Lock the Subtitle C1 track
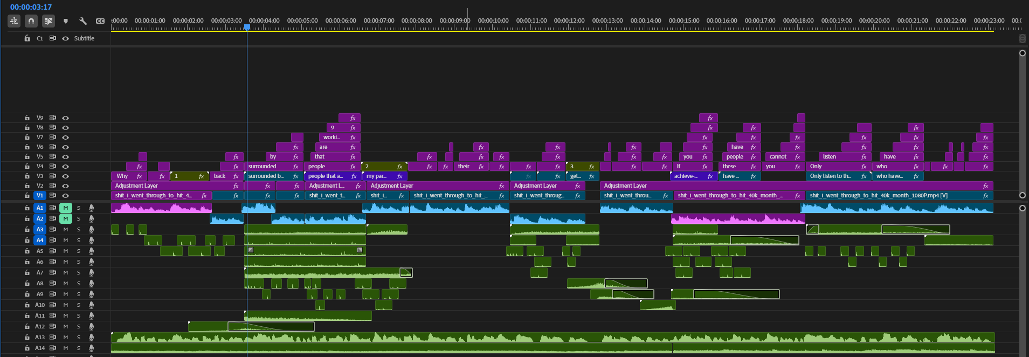This screenshot has width=1029, height=357. [27, 38]
